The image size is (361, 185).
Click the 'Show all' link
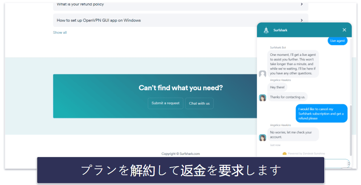coord(60,32)
